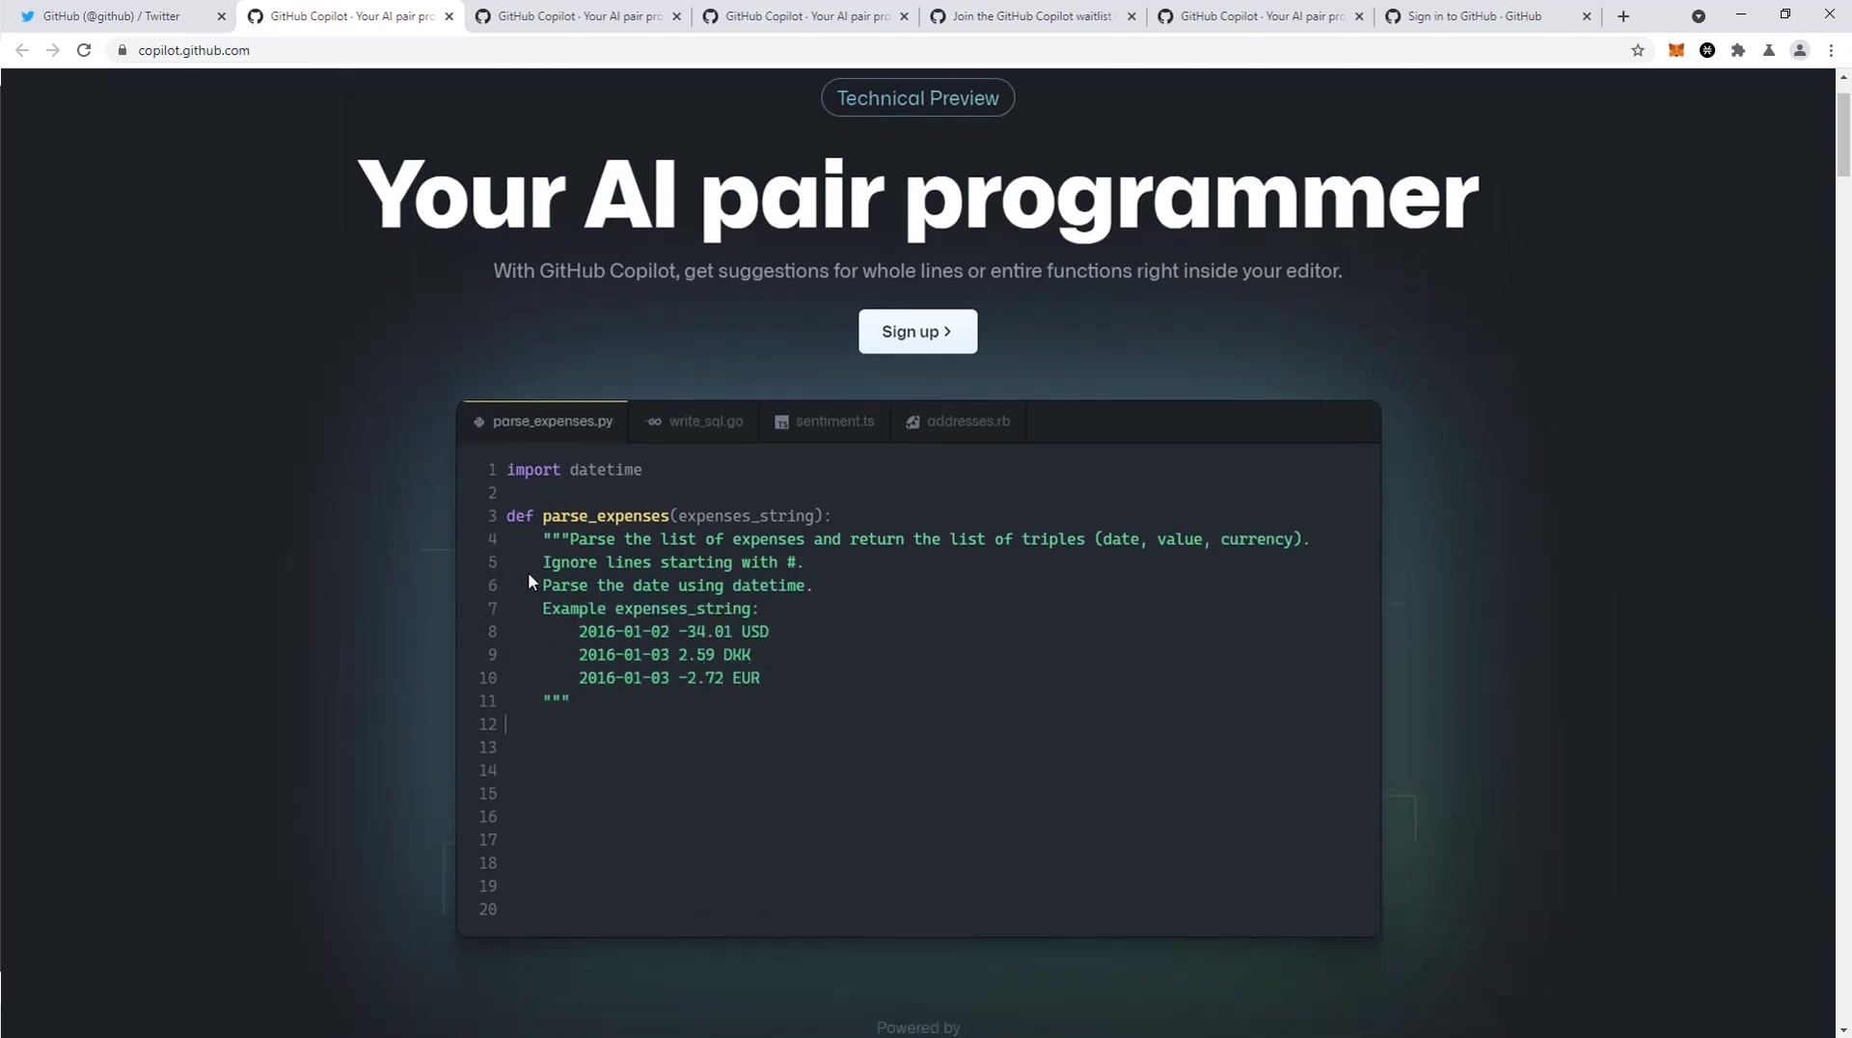The width and height of the screenshot is (1852, 1038).
Task: Select the write_sql.go editor tab
Action: 694,422
